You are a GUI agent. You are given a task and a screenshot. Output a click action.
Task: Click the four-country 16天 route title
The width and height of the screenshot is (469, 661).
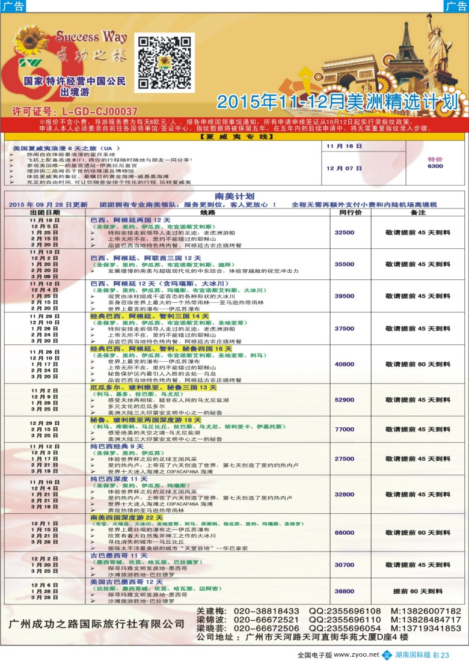[161, 349]
